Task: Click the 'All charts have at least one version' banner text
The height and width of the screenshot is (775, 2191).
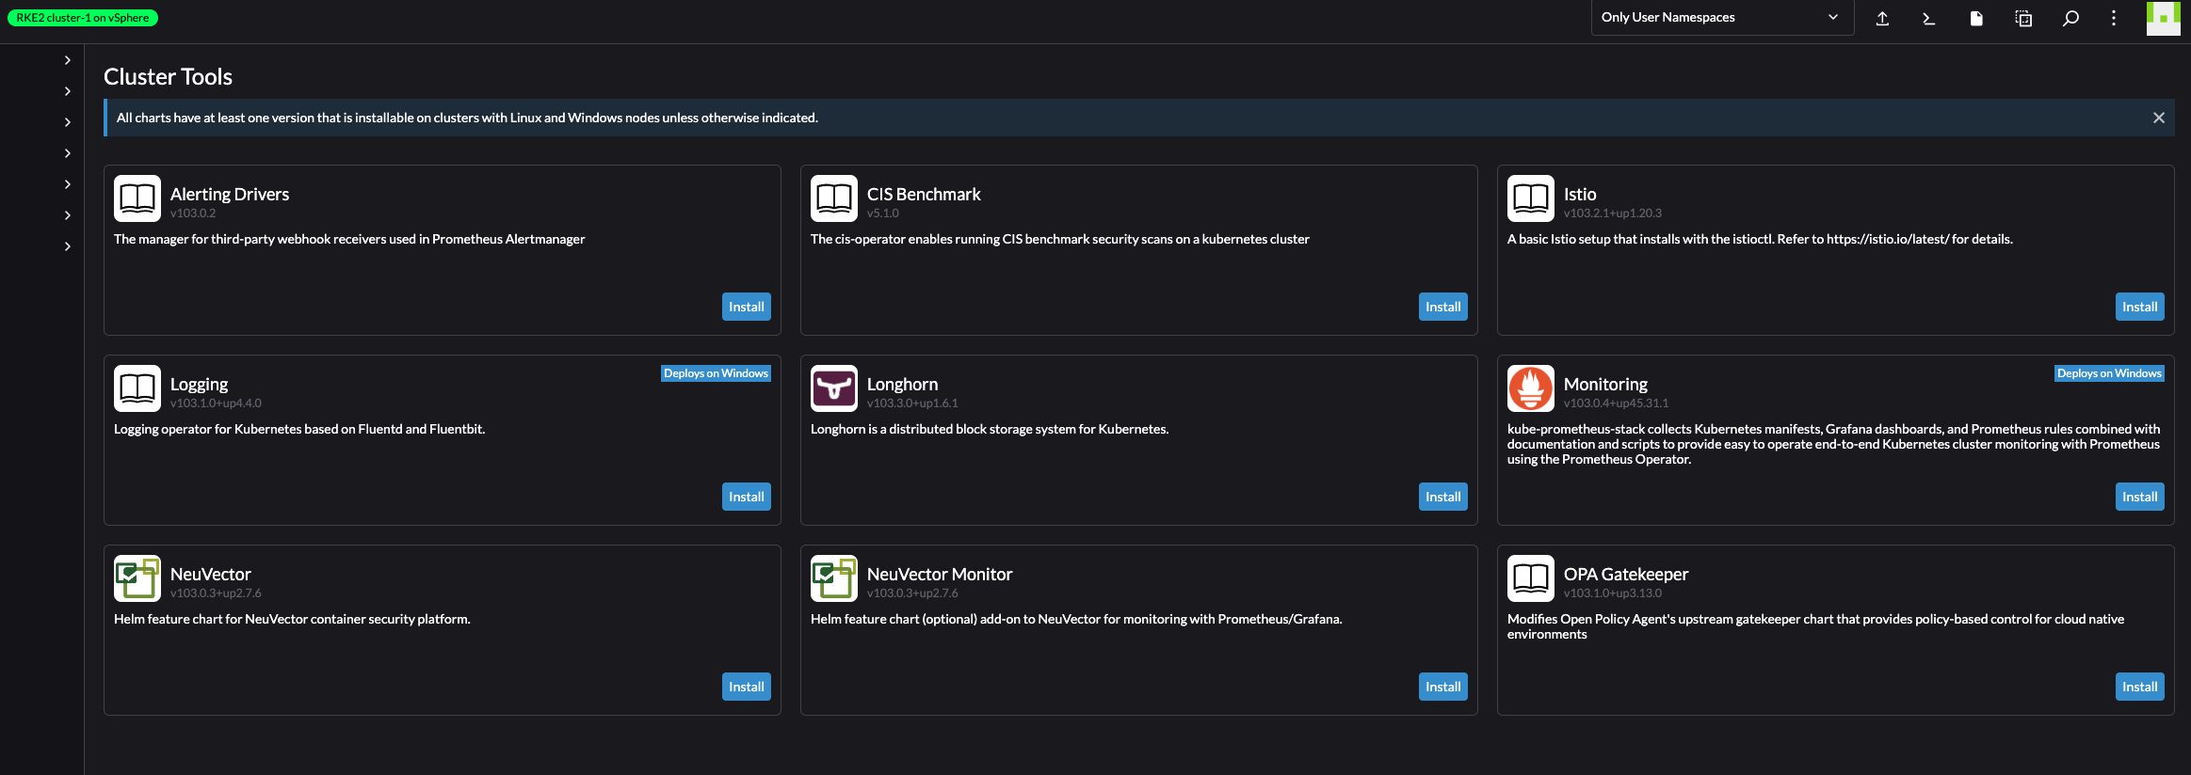Action: click(467, 118)
